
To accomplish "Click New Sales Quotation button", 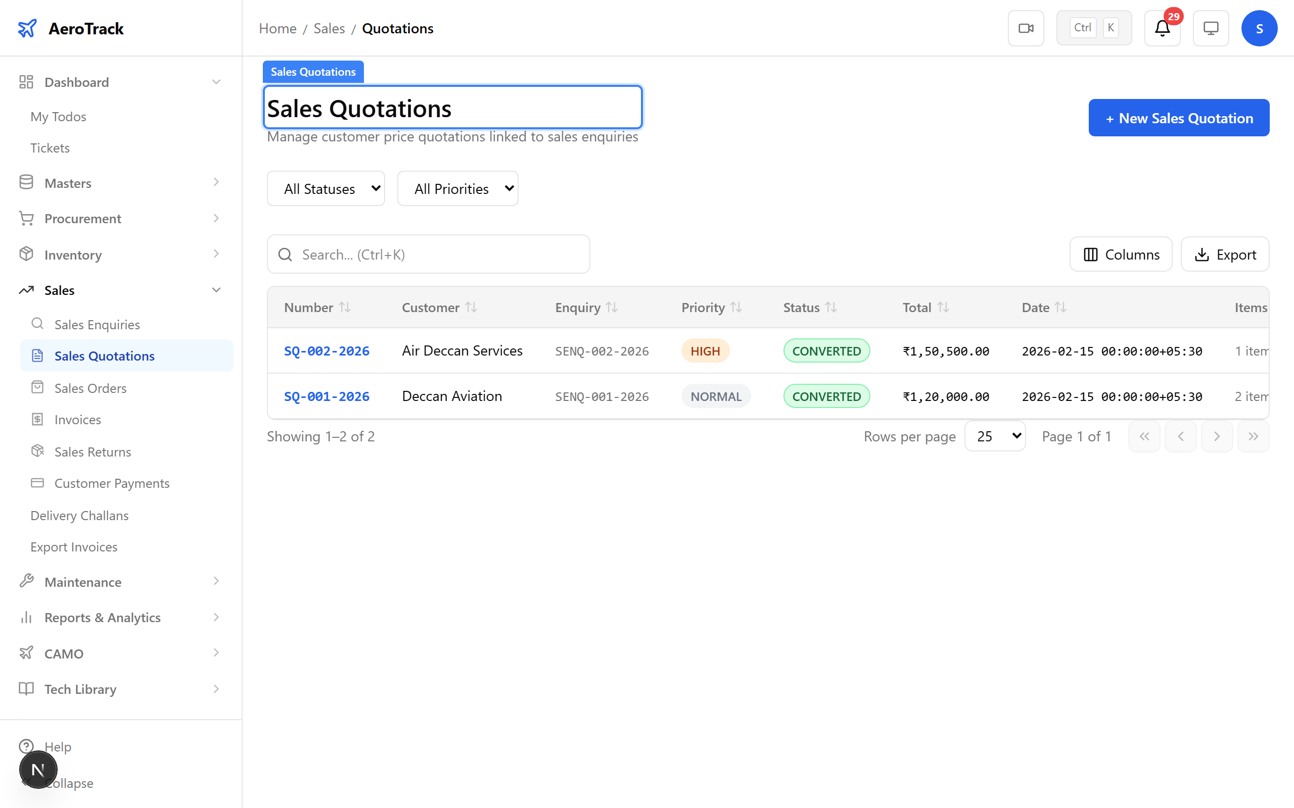I will tap(1179, 118).
